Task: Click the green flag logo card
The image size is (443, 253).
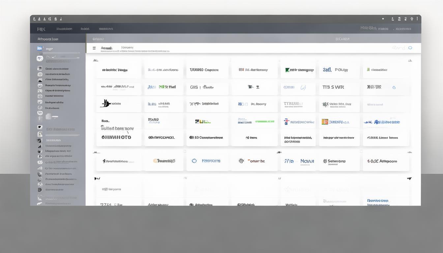Action: pos(287,70)
